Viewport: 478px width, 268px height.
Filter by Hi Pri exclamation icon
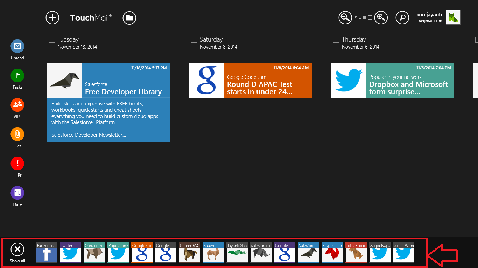(17, 163)
